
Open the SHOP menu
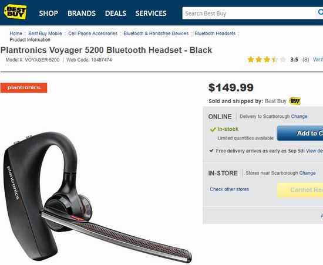tap(48, 13)
